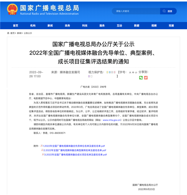Open the 互动 navigation item
The image size is (187, 195).
tap(119, 26)
